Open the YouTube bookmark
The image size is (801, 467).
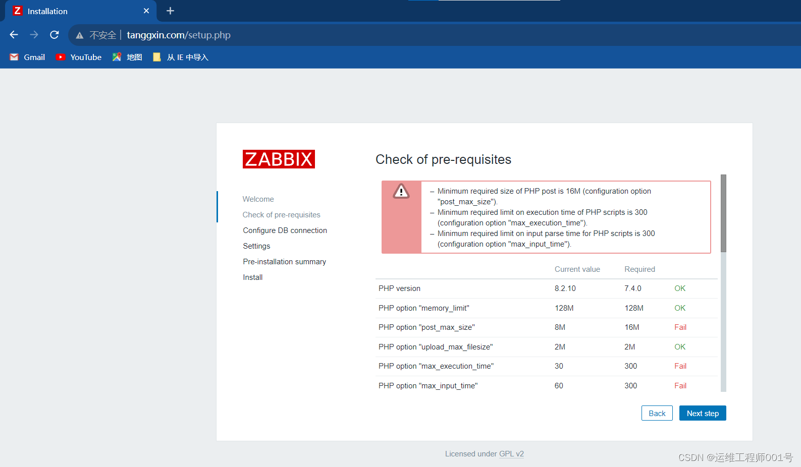point(79,57)
